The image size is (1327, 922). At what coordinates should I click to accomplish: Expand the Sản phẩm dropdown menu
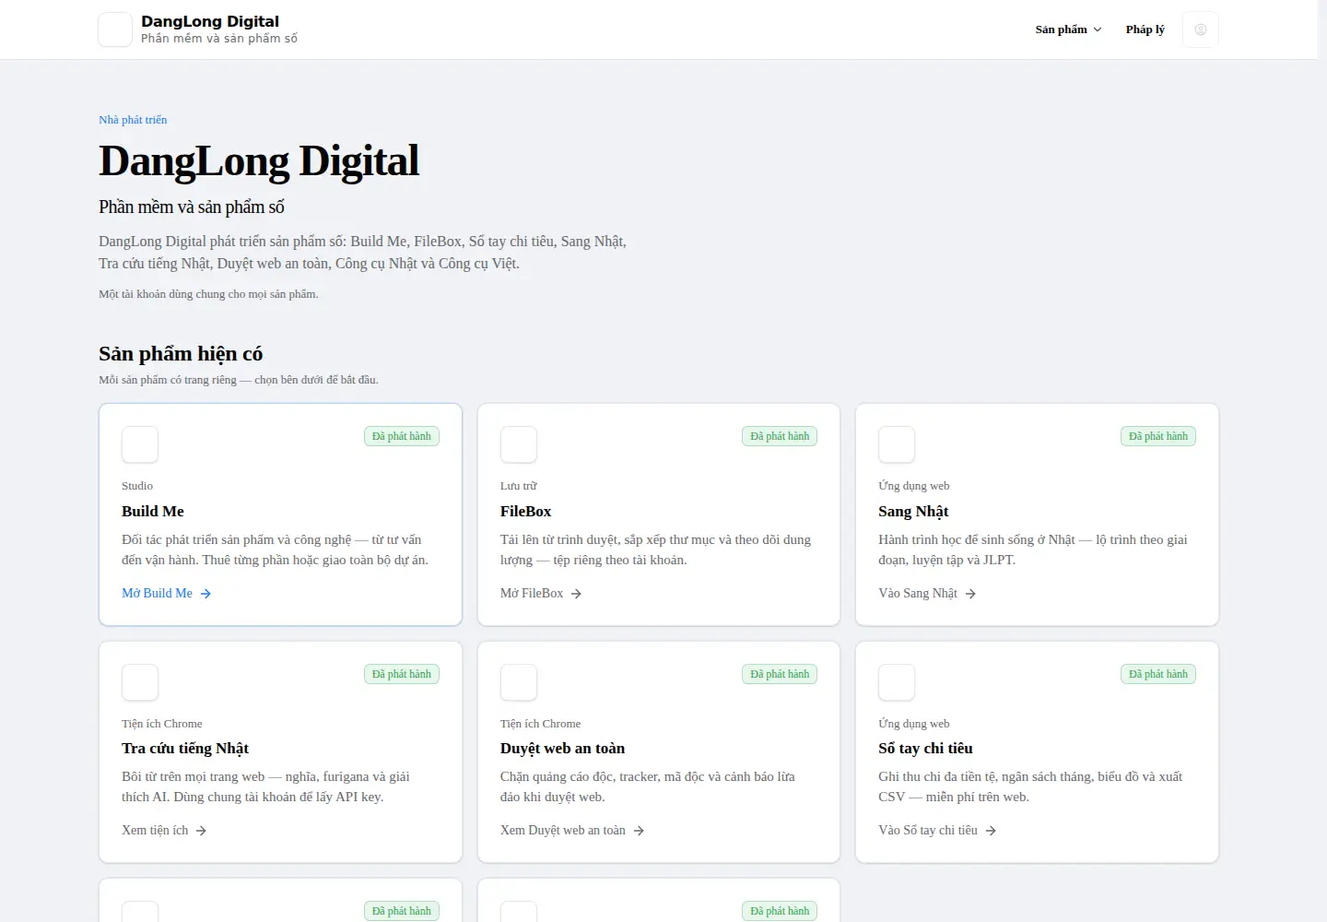(1068, 30)
